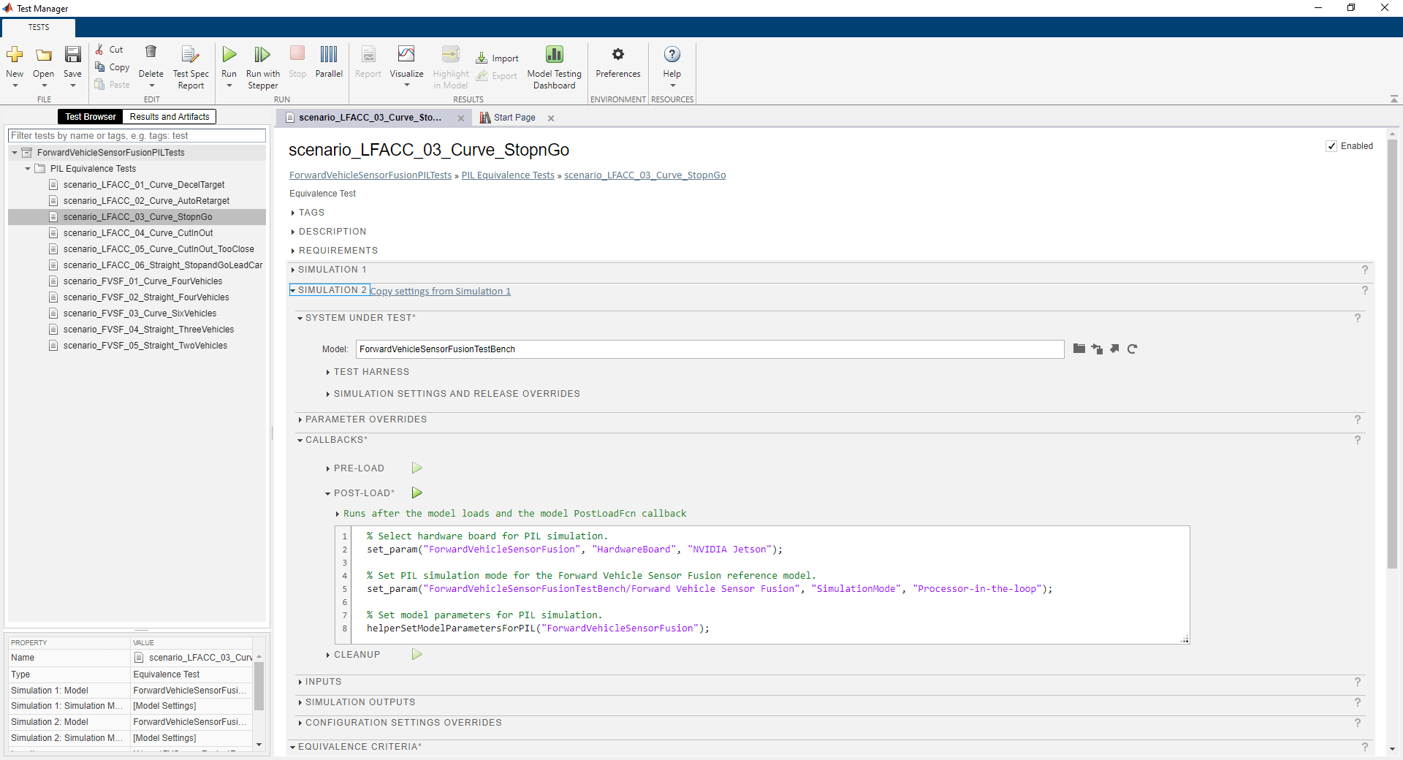This screenshot has height=760, width=1403.
Task: Click Test Spec Report icon
Action: (x=190, y=55)
